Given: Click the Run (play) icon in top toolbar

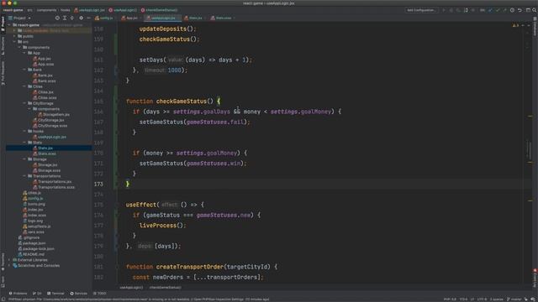Looking at the screenshot, I should pyautogui.click(x=444, y=10).
